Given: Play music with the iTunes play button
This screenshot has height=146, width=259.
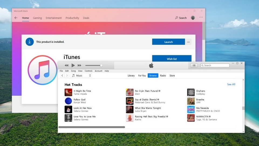Looking at the screenshot, I should click(x=73, y=65).
